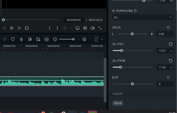This screenshot has height=113, width=177.
Task: Play from start with bar-play button
Action: pos(12,28)
